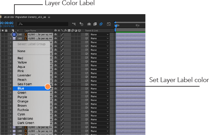
Task: Open the Parent dropdown for layer 184
Action: click(x=100, y=127)
